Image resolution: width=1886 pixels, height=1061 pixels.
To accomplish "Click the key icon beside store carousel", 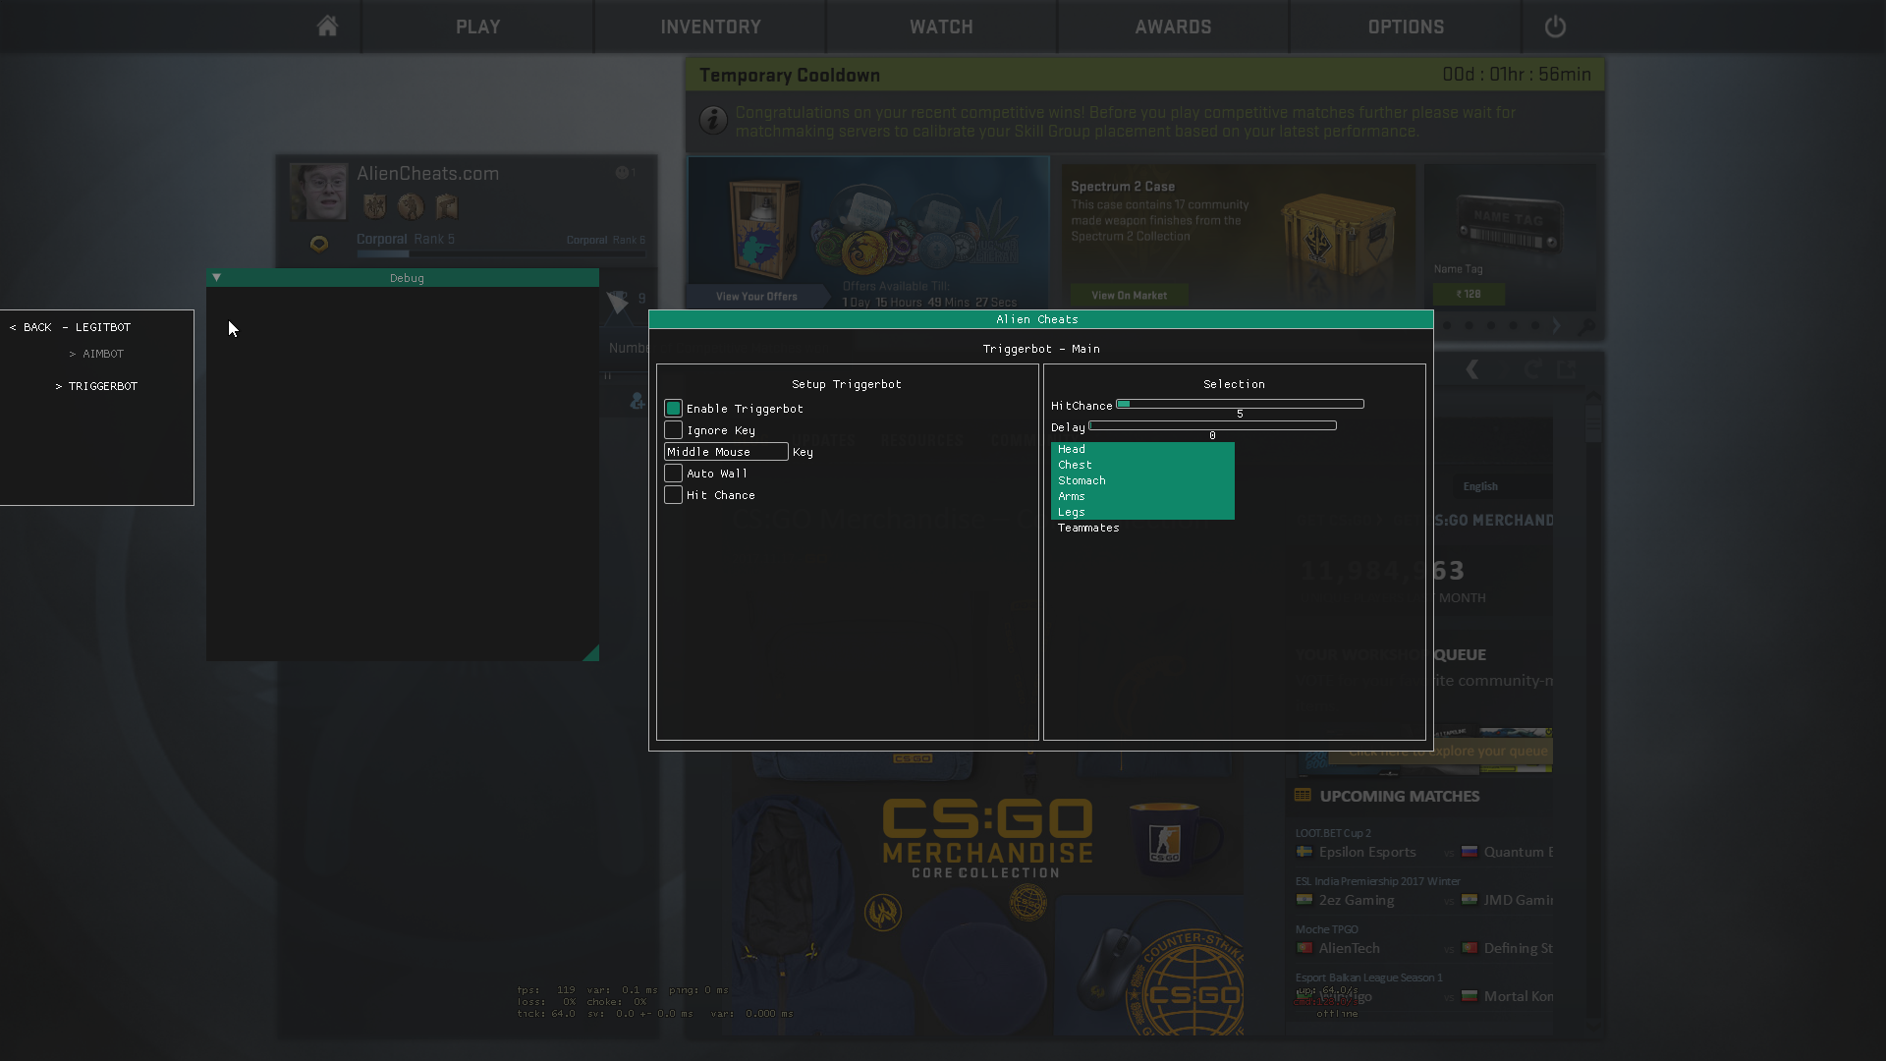I will click(1585, 327).
